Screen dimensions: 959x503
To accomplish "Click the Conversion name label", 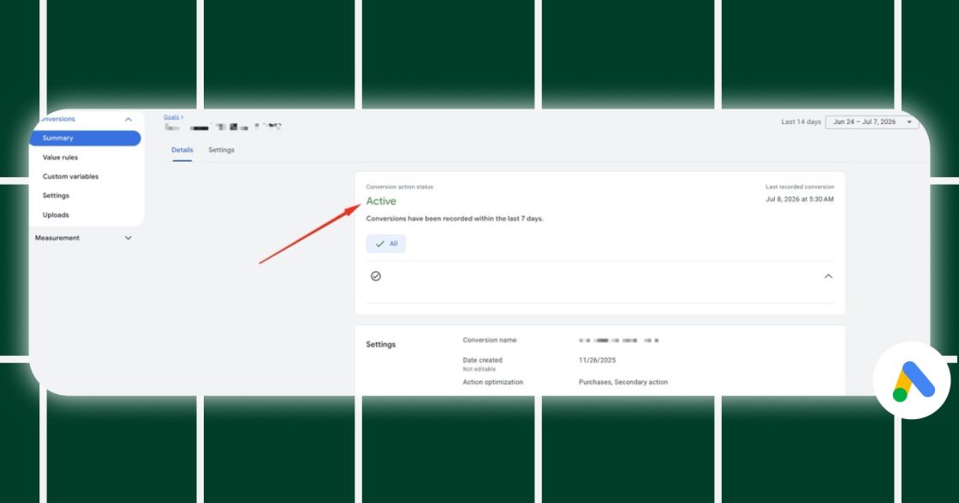I will point(489,340).
